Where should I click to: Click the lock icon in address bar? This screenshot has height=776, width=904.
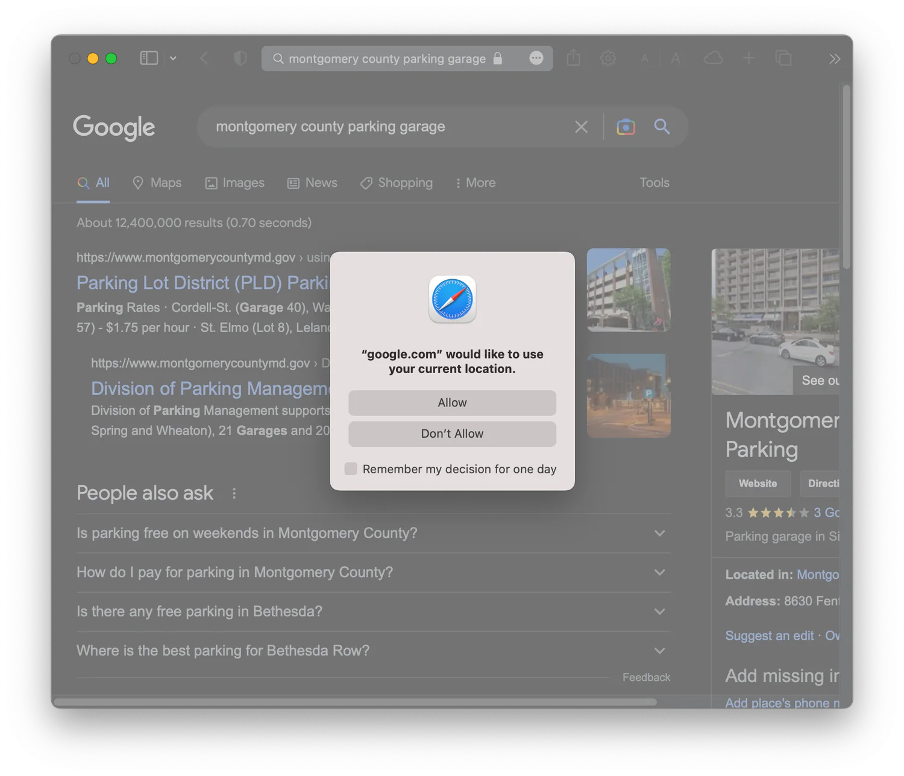click(498, 58)
